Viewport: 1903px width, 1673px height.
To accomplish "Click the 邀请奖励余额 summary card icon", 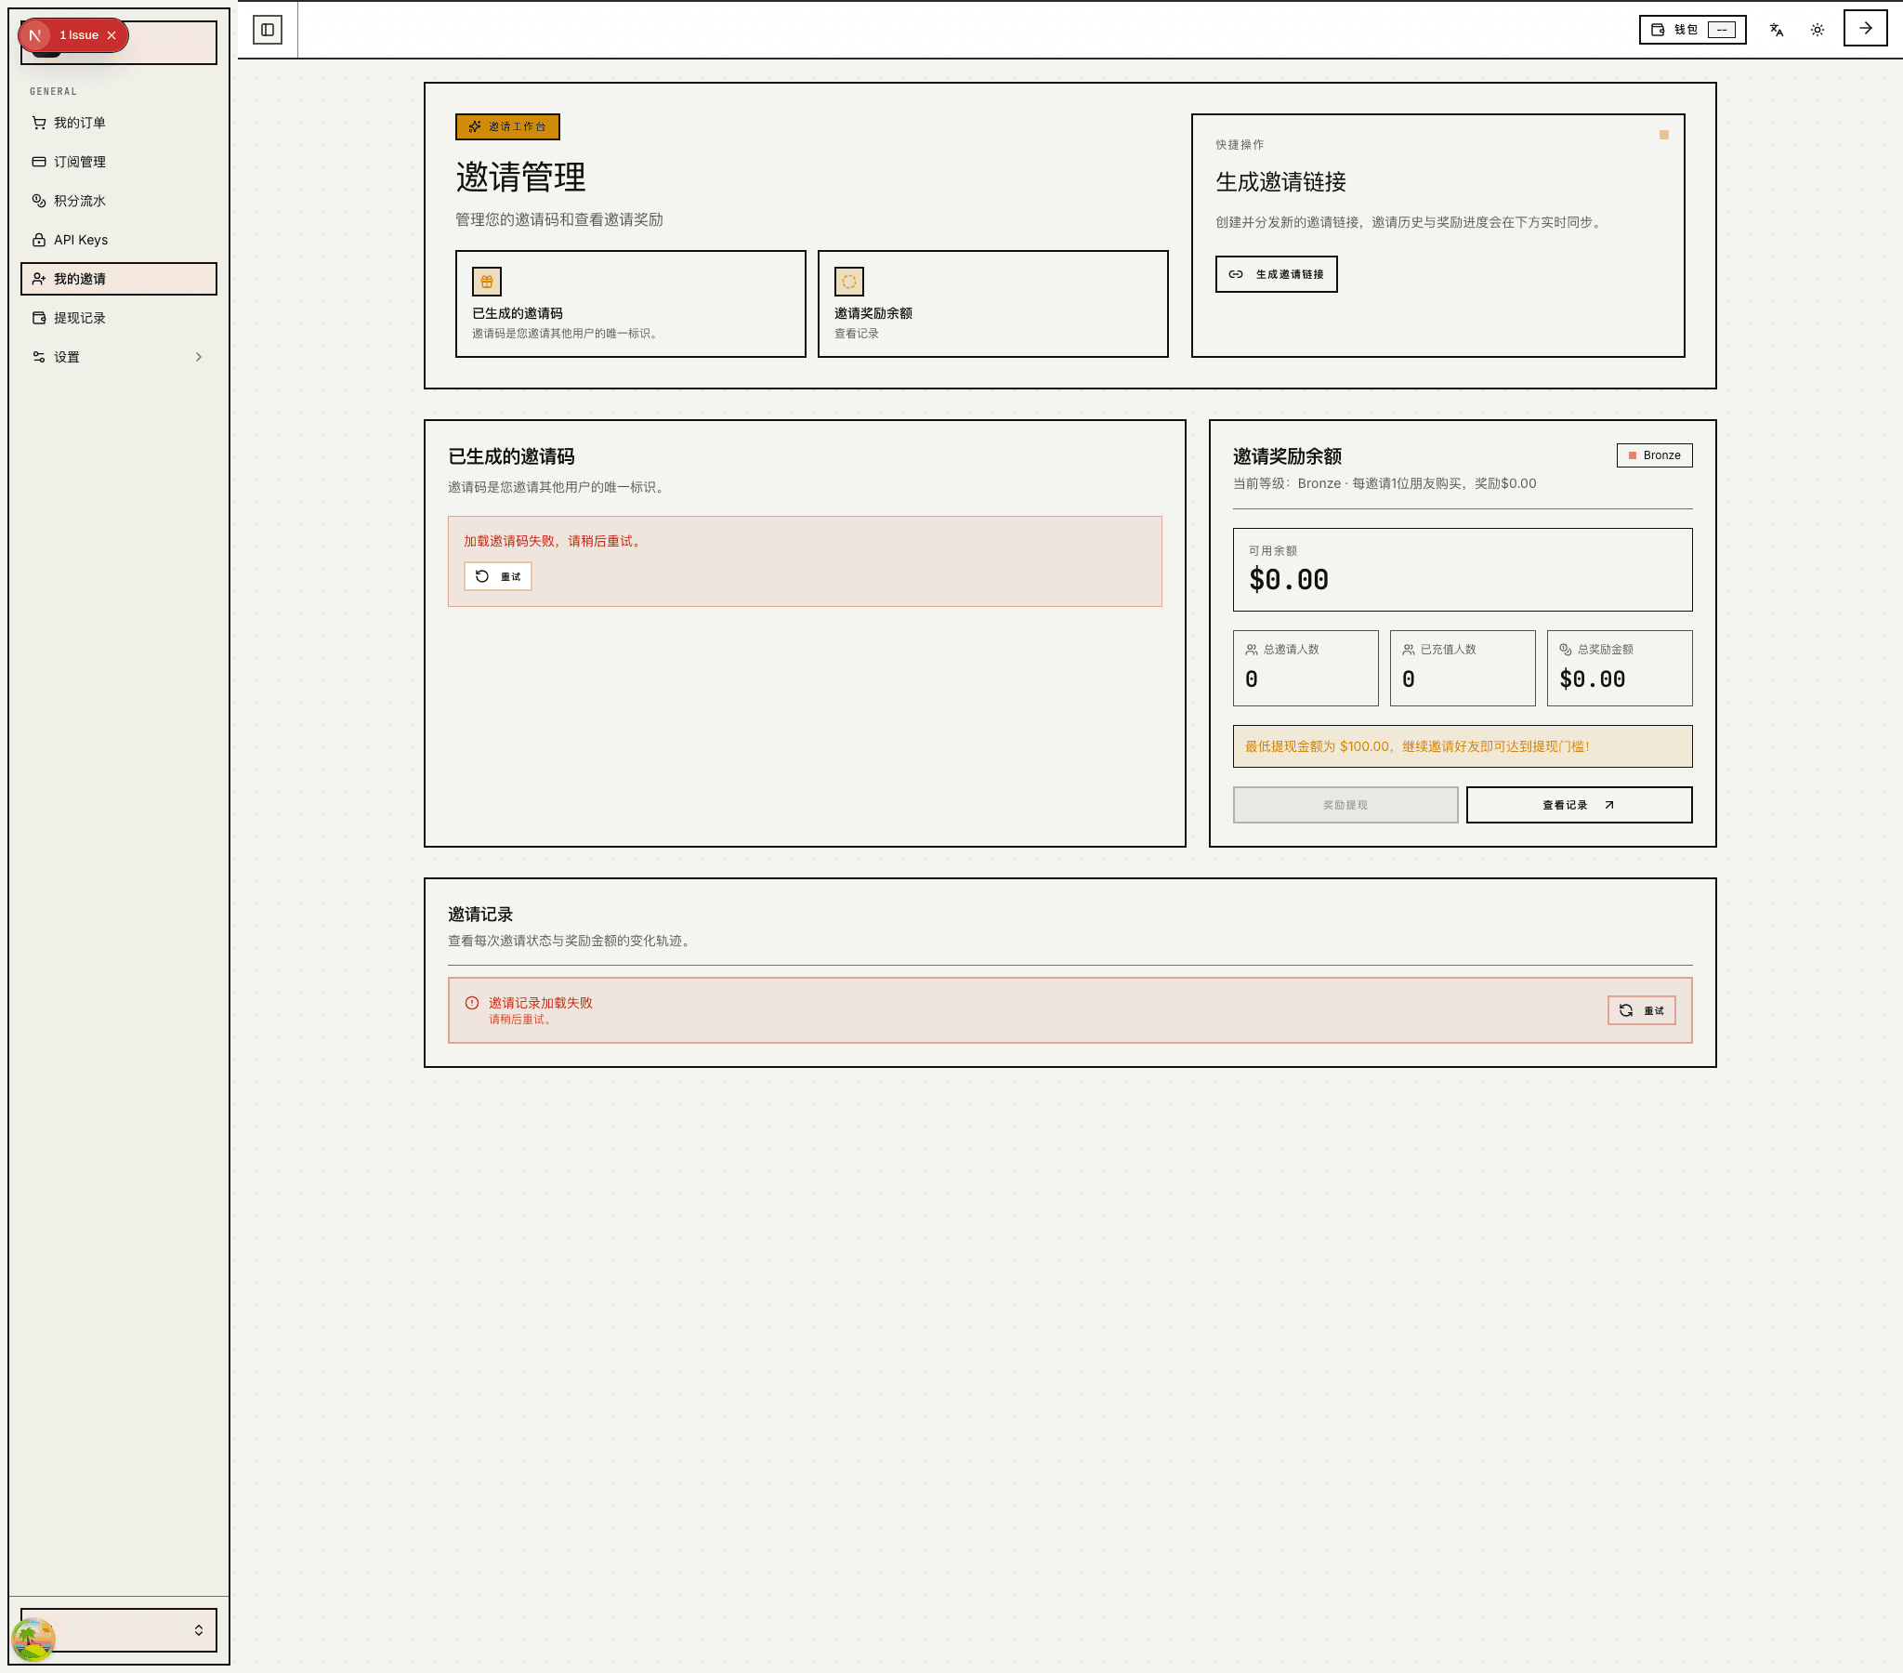I will pyautogui.click(x=848, y=282).
